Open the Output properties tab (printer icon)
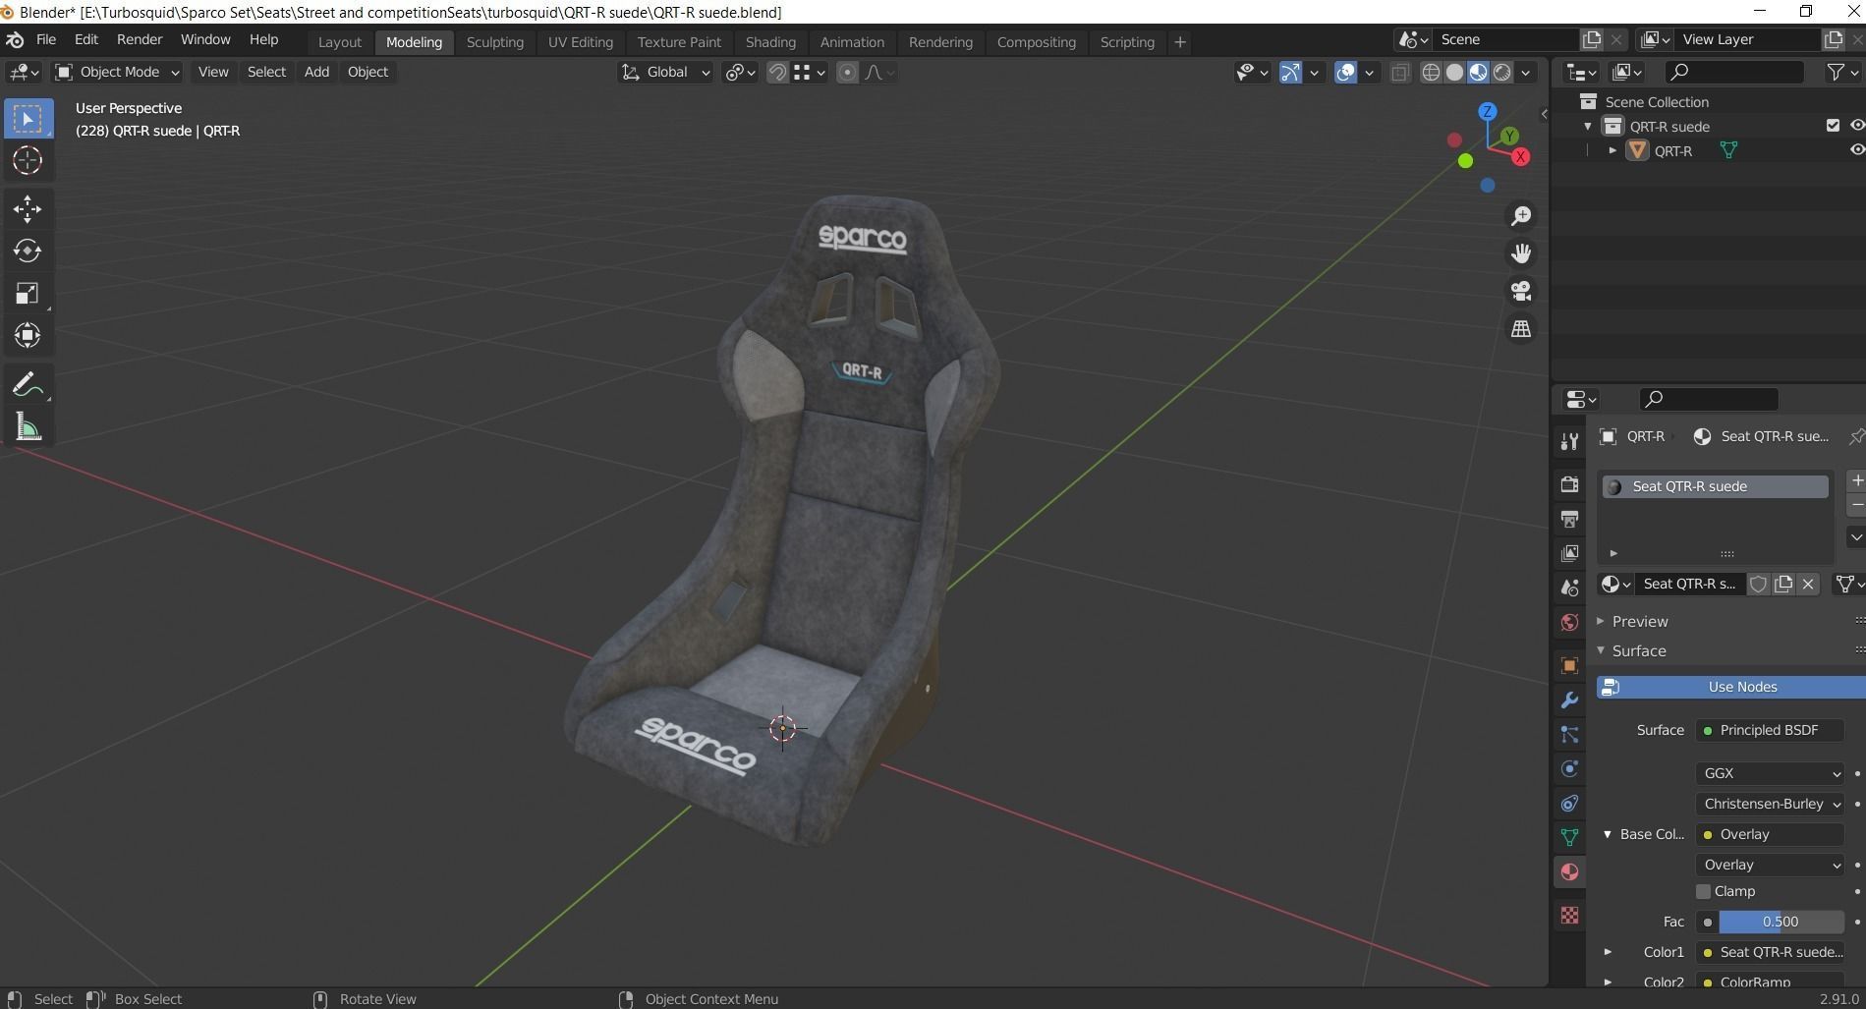The height and width of the screenshot is (1009, 1866). pyautogui.click(x=1569, y=519)
